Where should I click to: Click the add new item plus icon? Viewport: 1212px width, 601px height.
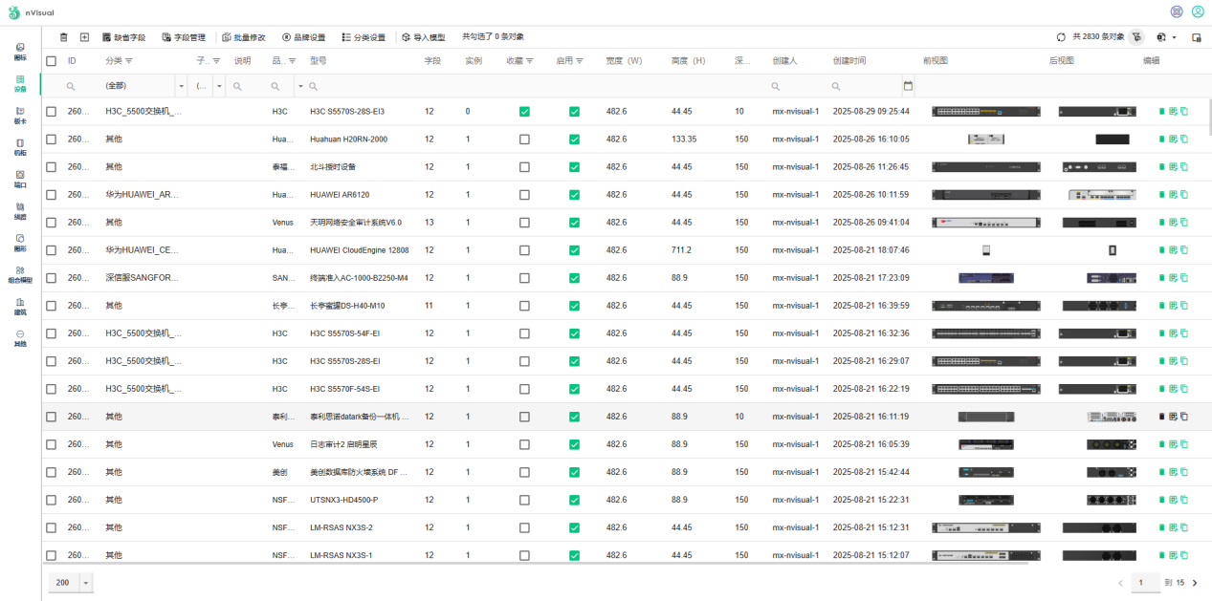point(84,37)
